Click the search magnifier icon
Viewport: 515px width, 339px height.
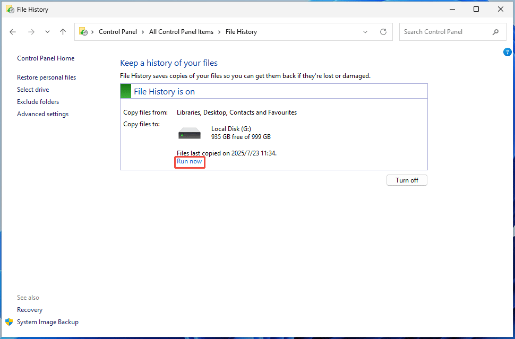point(495,32)
